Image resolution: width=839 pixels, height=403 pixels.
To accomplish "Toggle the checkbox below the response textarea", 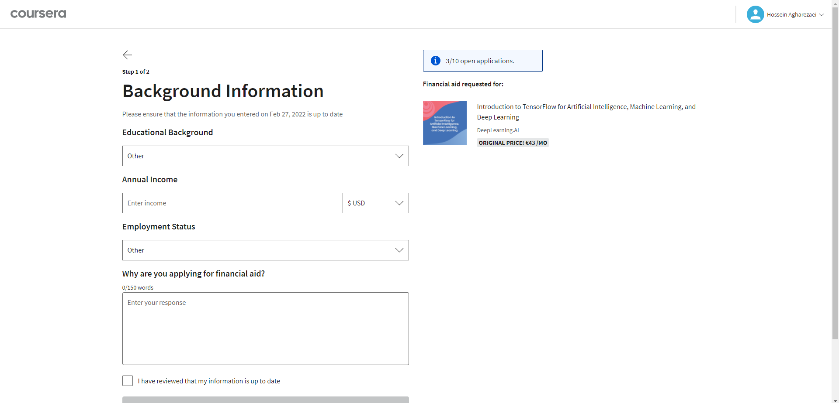I will tap(127, 380).
